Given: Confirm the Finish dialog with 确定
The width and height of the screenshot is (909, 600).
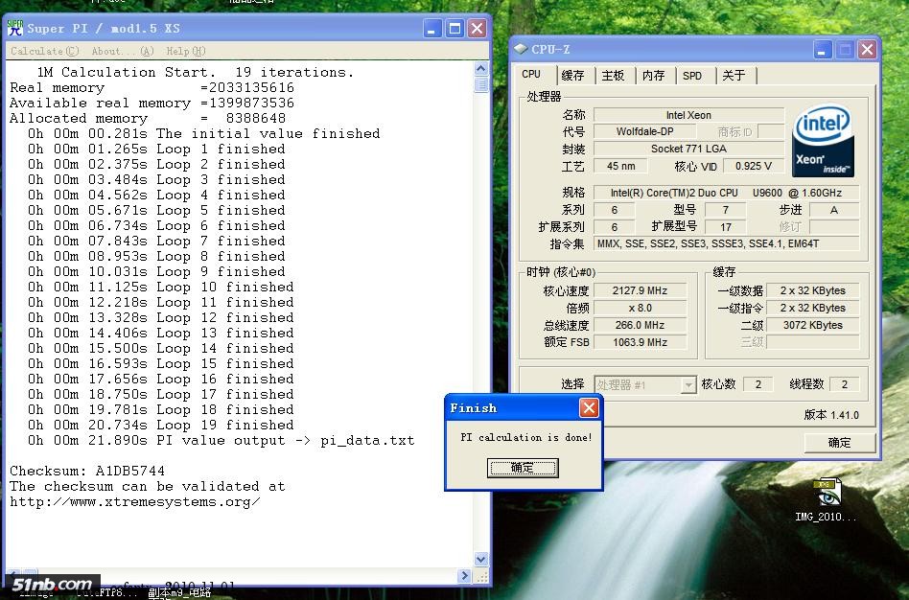Looking at the screenshot, I should pos(523,468).
